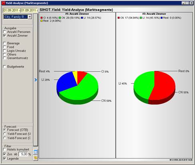195x165 pixels.
Task: Open the City, Family R... dropdown arrow
Action: pos(30,17)
